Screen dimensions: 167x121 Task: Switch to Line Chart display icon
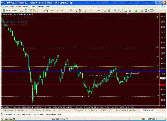coord(142,10)
